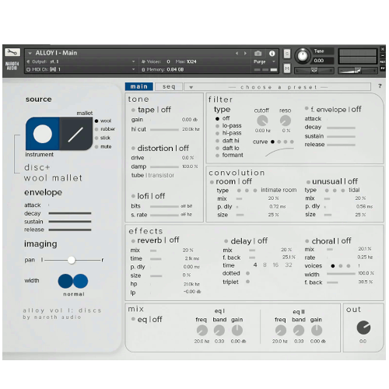389x389 pixels.
Task: Click the imaging pan slider handle
Action: pyautogui.click(x=72, y=260)
